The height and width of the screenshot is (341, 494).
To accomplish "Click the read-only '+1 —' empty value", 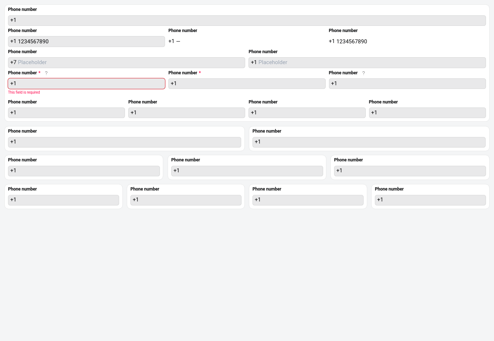I will (174, 42).
